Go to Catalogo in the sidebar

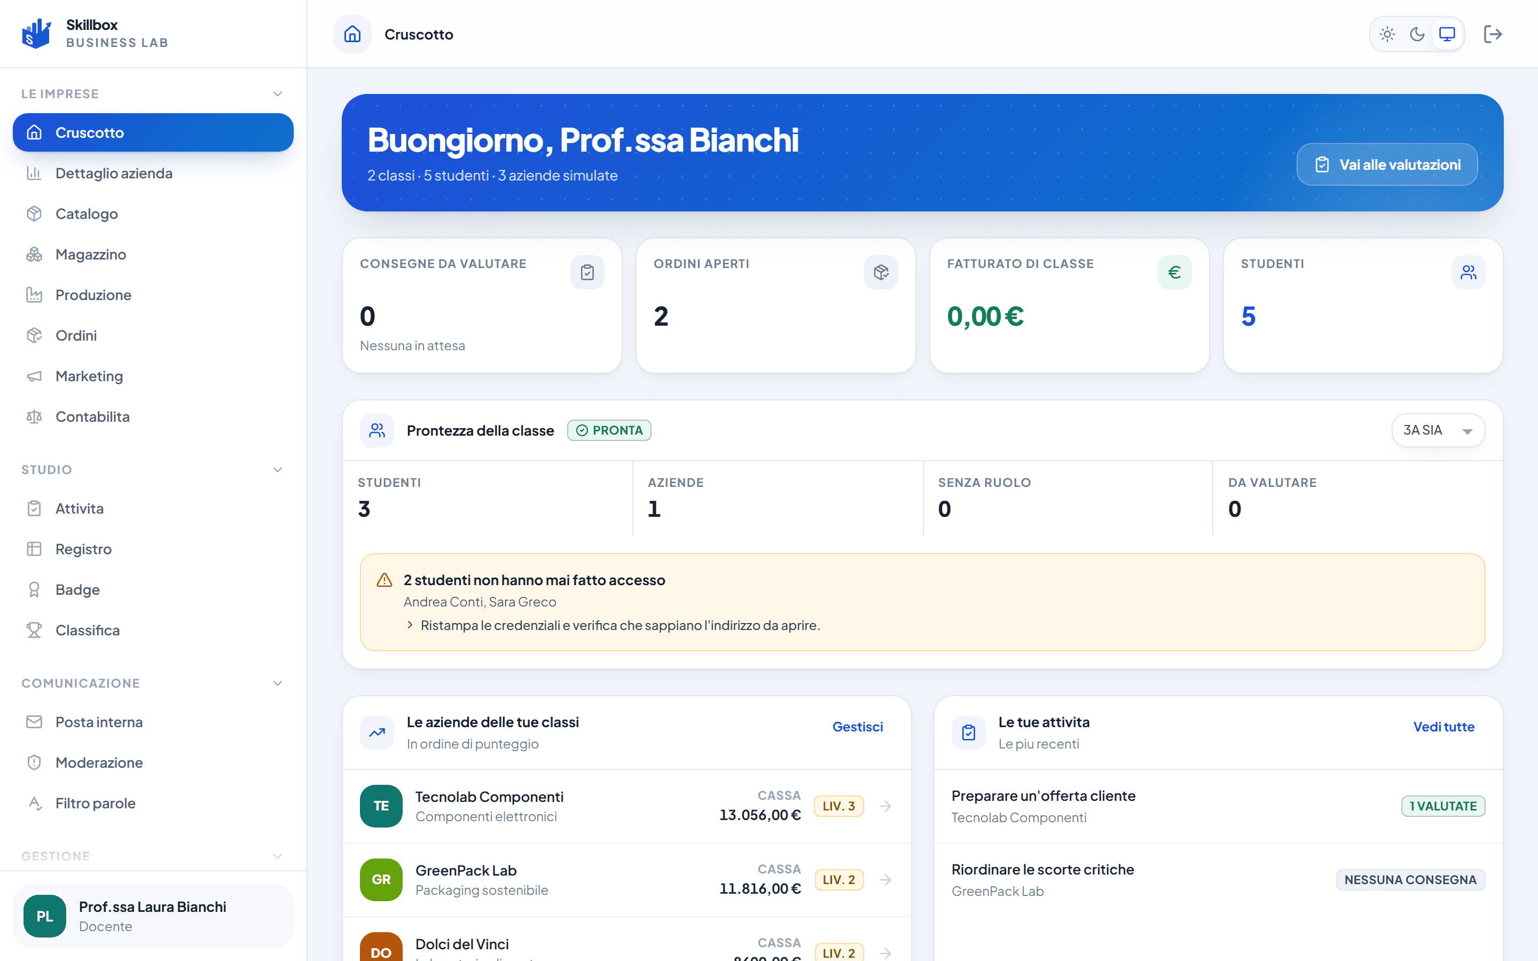[x=153, y=214]
